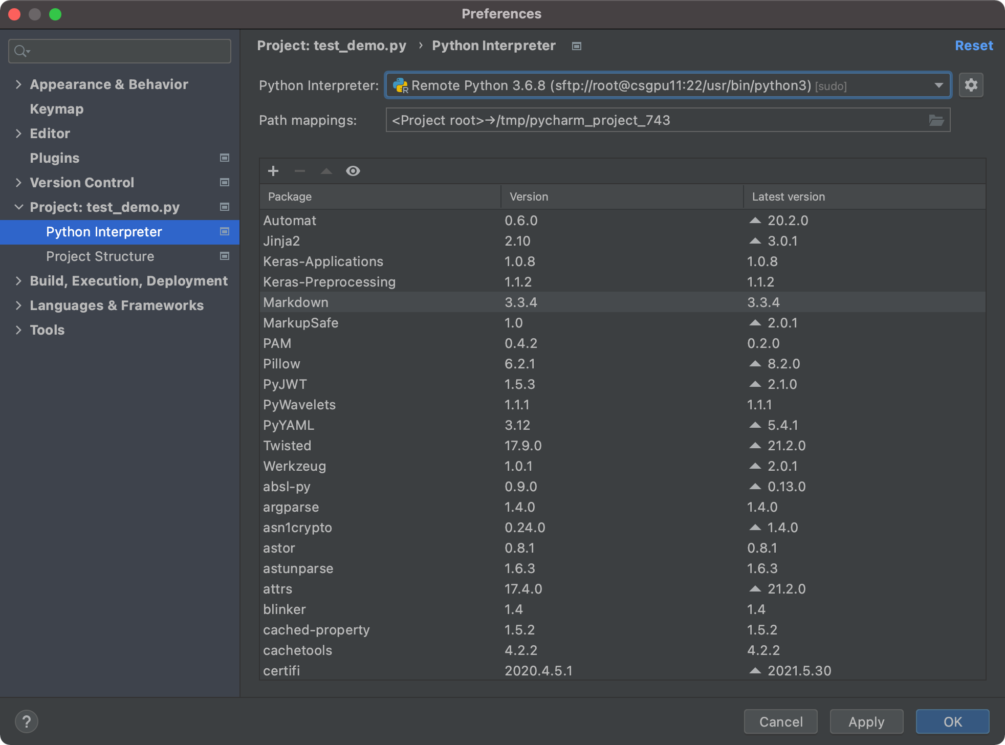Click the Path mappings field
Screen dimensions: 1005x745
[x=668, y=120]
